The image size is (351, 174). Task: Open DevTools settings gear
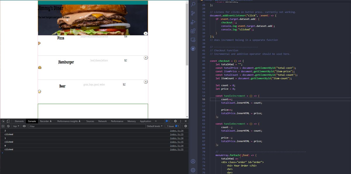[x=175, y=121]
